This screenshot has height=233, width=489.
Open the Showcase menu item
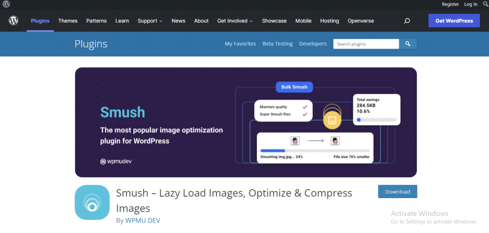274,21
